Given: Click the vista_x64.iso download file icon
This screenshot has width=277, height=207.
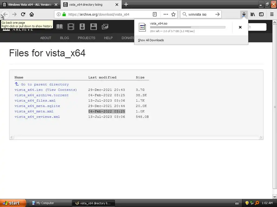Looking at the screenshot, I should (142, 27).
